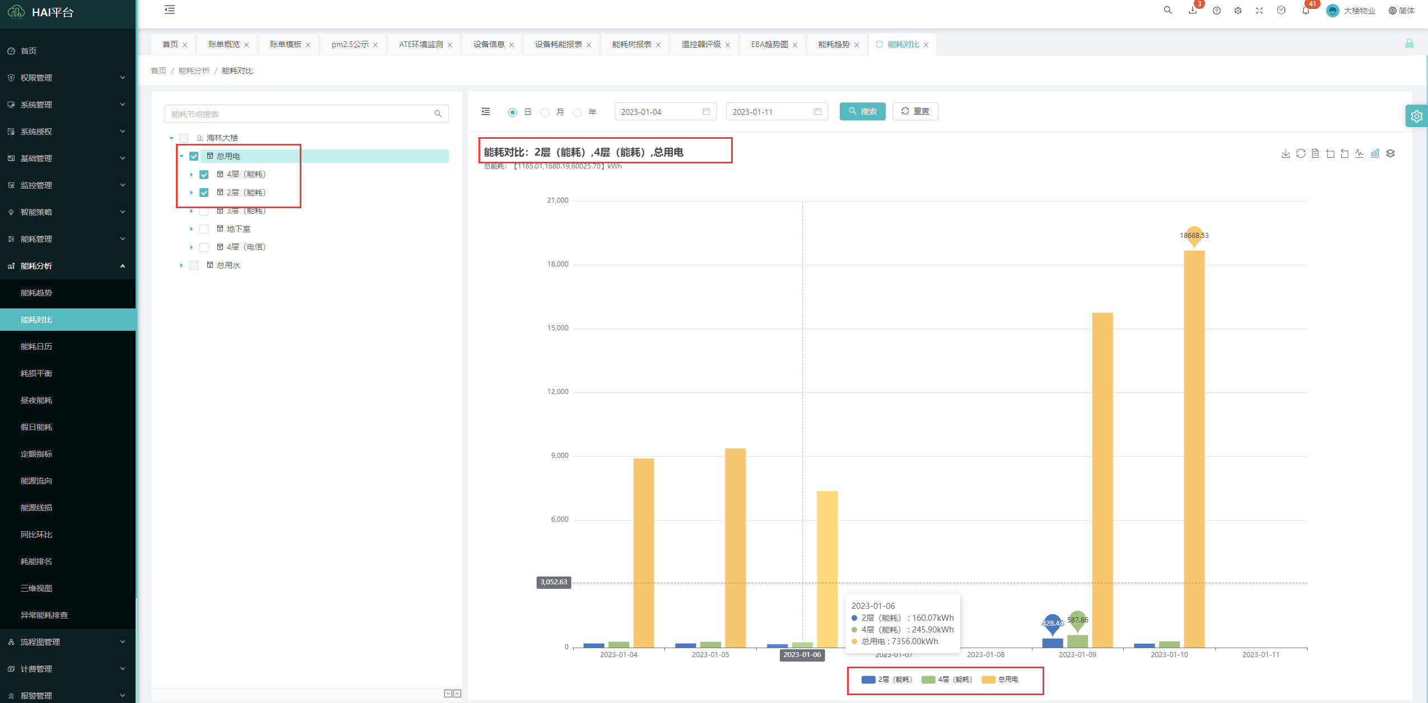Screen dimensions: 1428x703
Task: Open the help question mark icon
Action: (1217, 11)
